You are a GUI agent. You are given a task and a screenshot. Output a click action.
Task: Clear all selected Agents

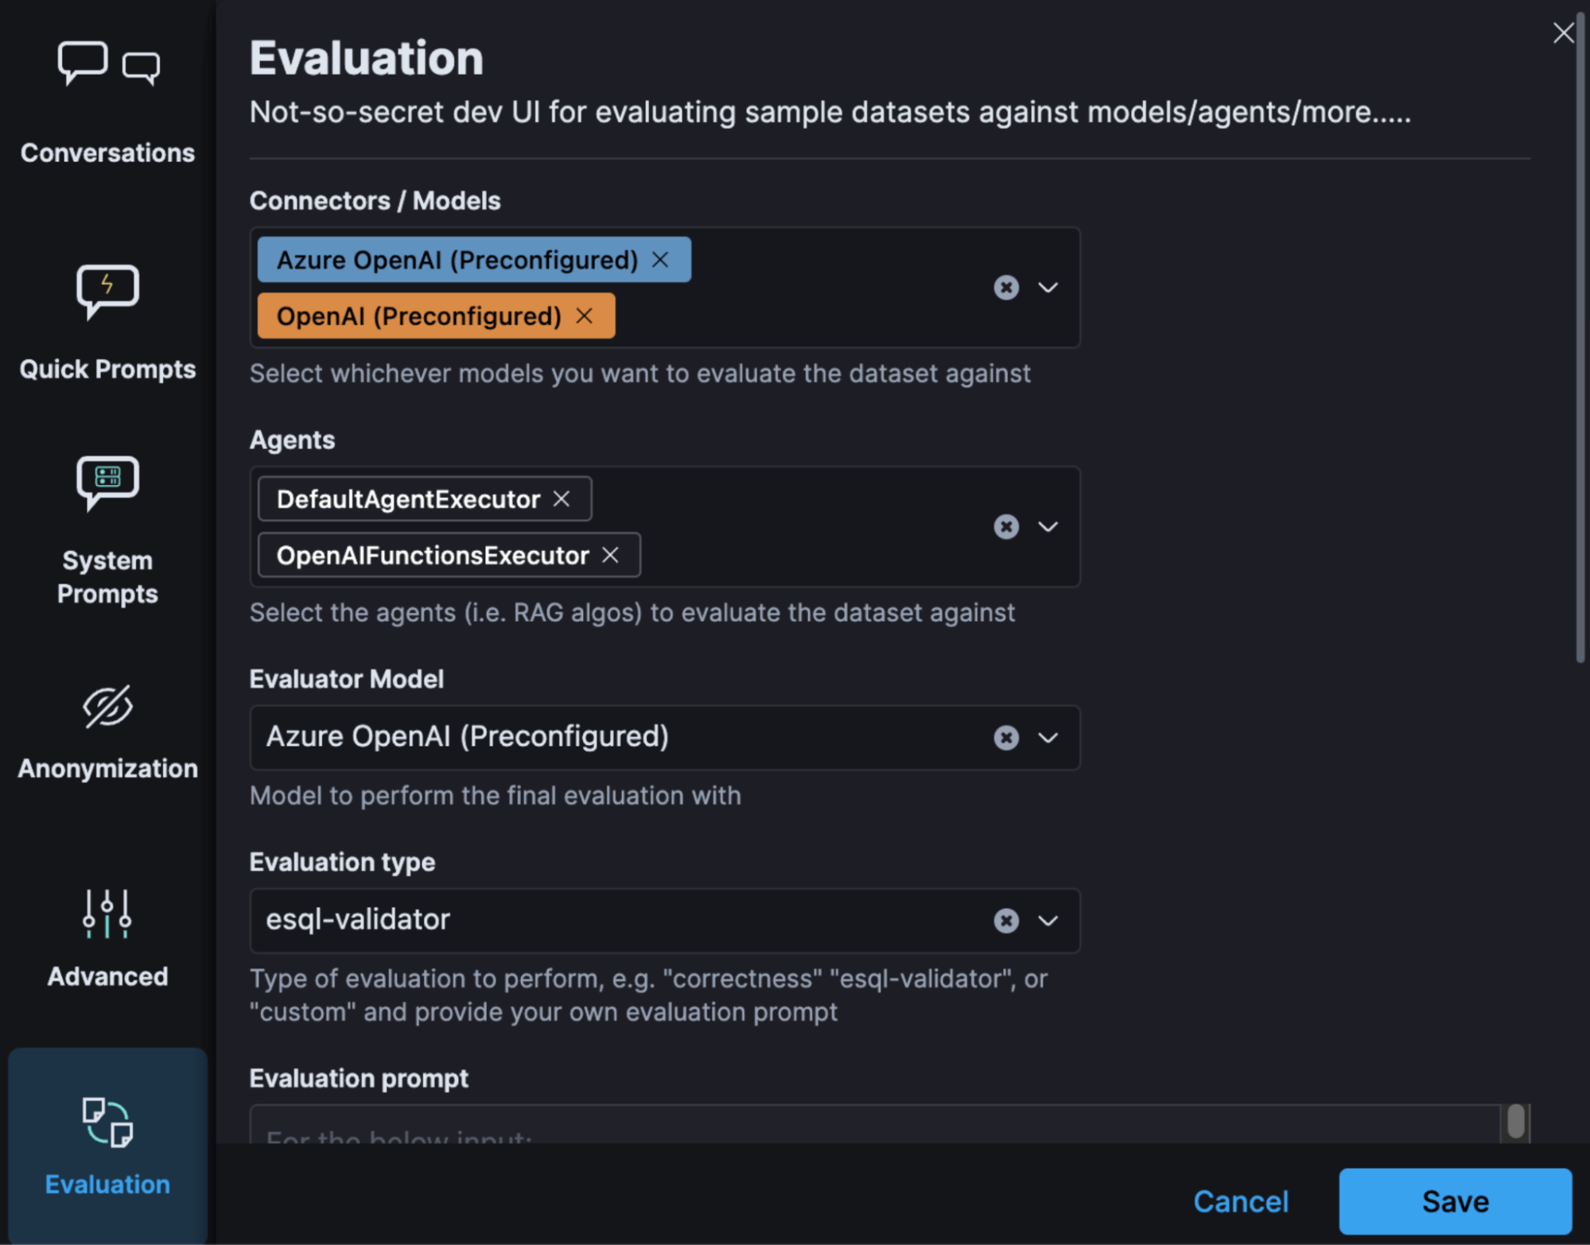tap(1006, 526)
